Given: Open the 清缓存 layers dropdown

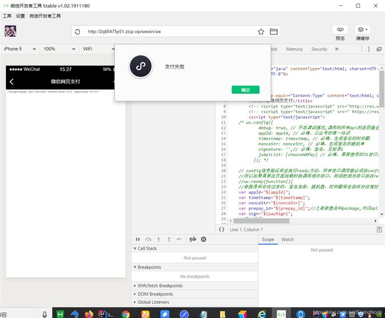Looking at the screenshot, I should click(x=362, y=30).
